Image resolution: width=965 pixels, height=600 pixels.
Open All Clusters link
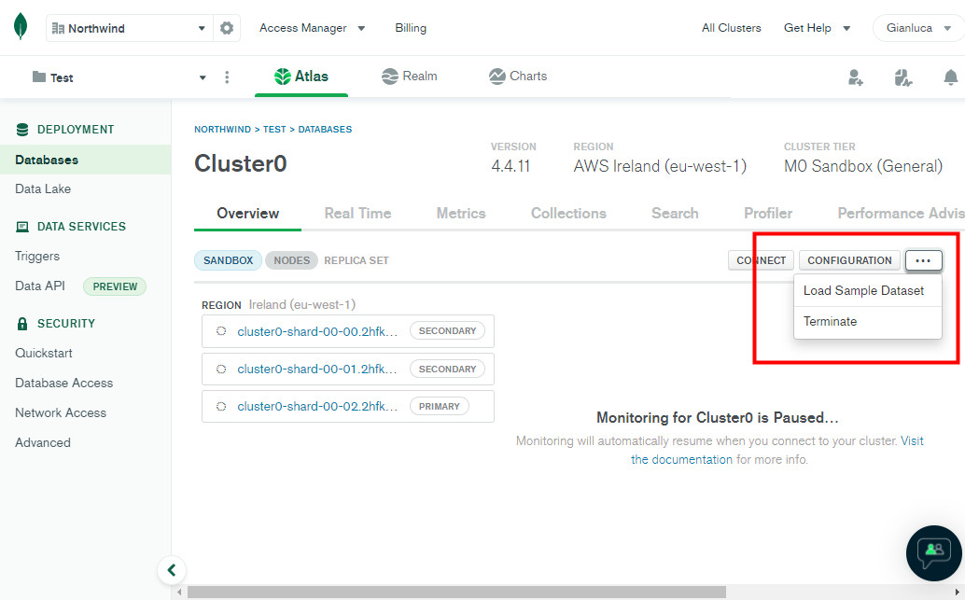[x=731, y=28]
